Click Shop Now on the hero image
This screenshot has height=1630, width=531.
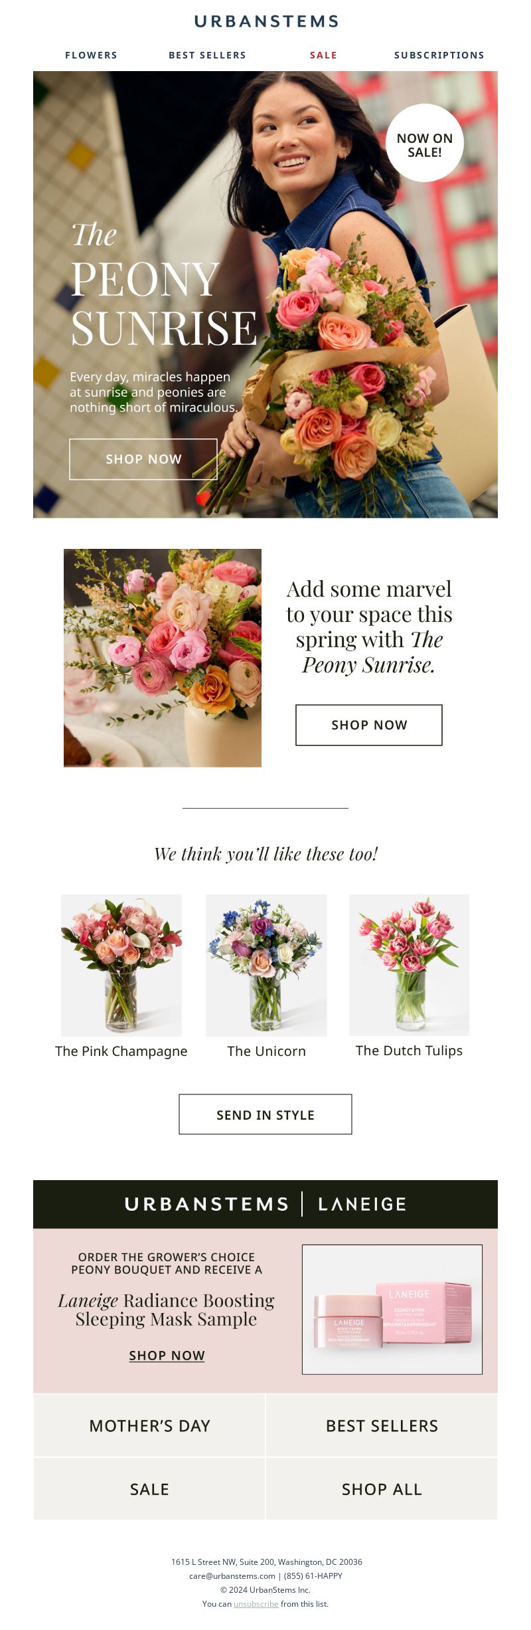click(143, 459)
